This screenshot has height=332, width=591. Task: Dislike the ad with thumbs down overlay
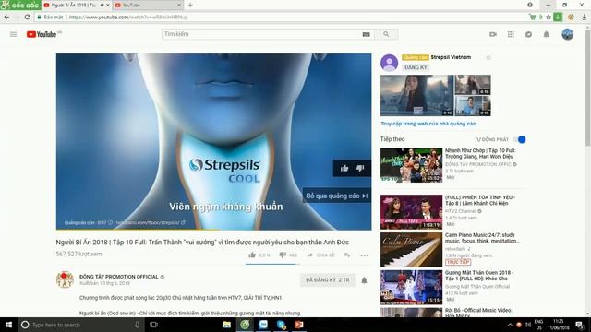pos(360,168)
